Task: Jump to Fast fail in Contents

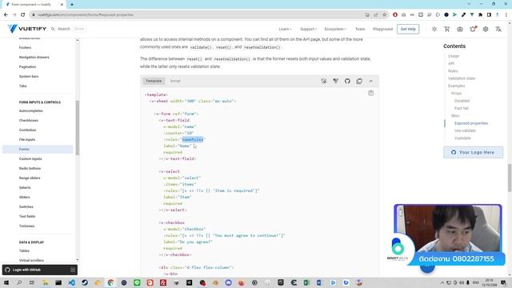Action: pyautogui.click(x=462, y=108)
